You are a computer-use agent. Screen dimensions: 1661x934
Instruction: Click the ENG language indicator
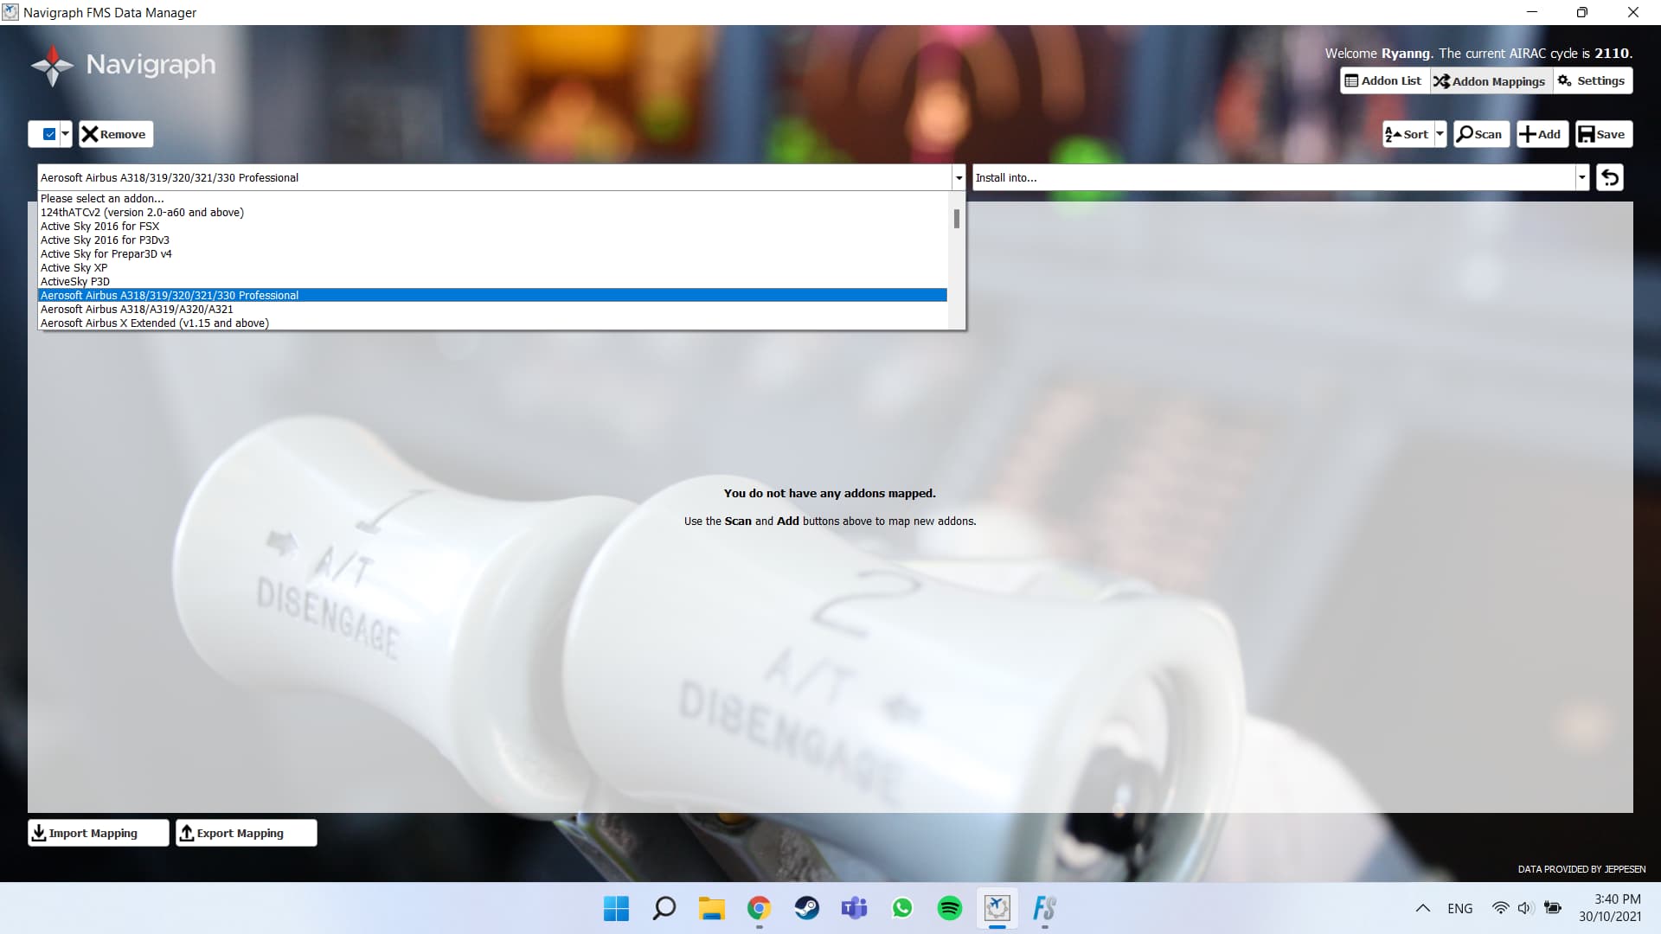coord(1459,908)
